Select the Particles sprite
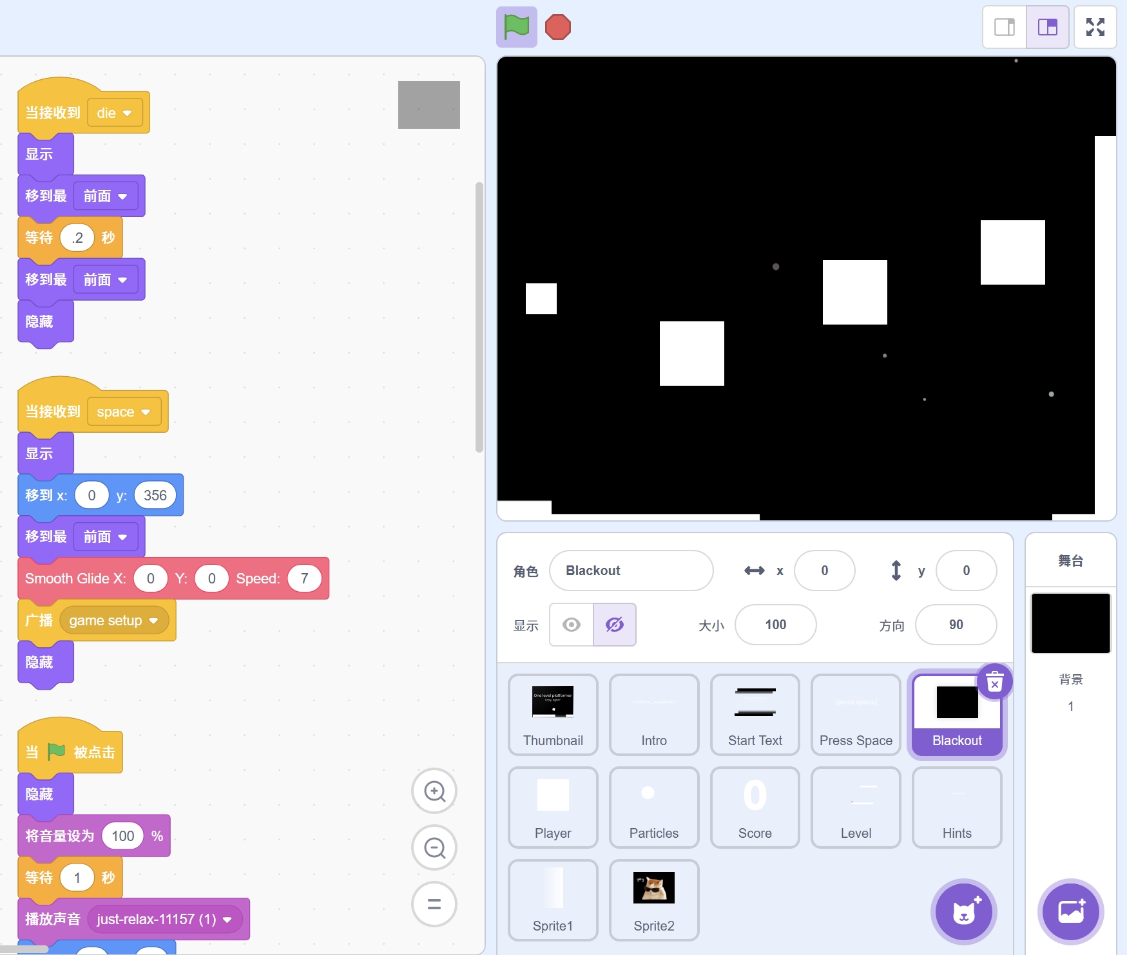This screenshot has height=955, width=1127. [653, 808]
